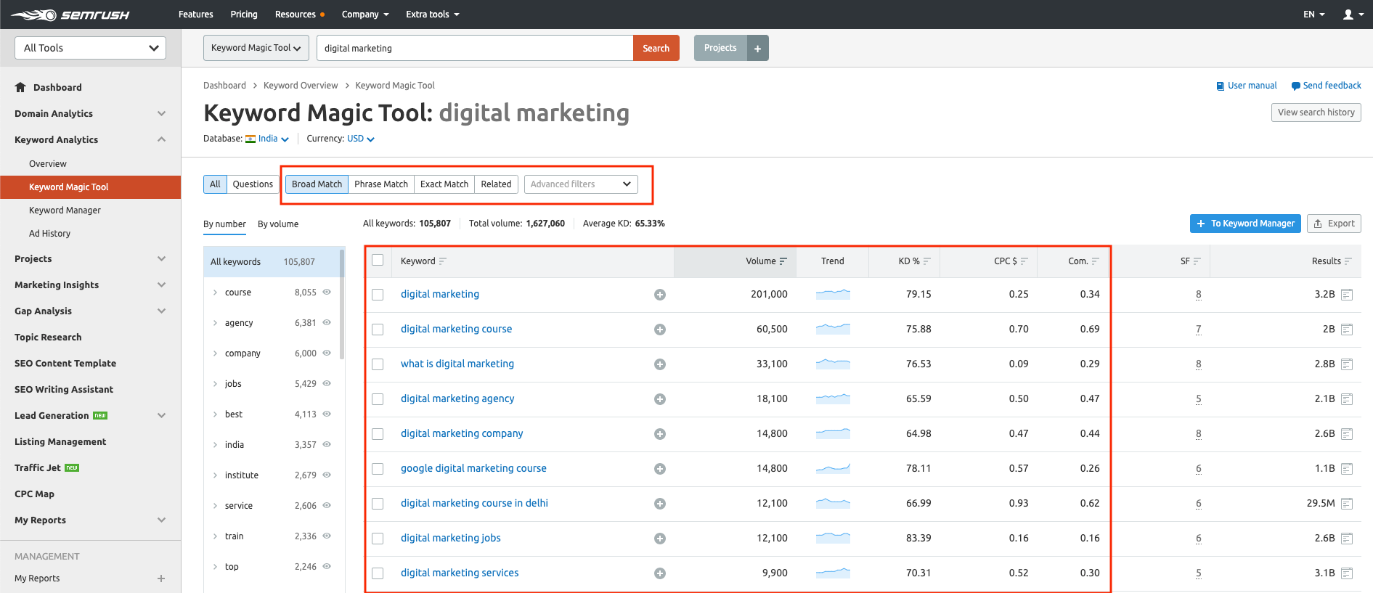The image size is (1373, 593).
Task: Add 'digital marketing jobs' via plus icon
Action: (x=660, y=539)
